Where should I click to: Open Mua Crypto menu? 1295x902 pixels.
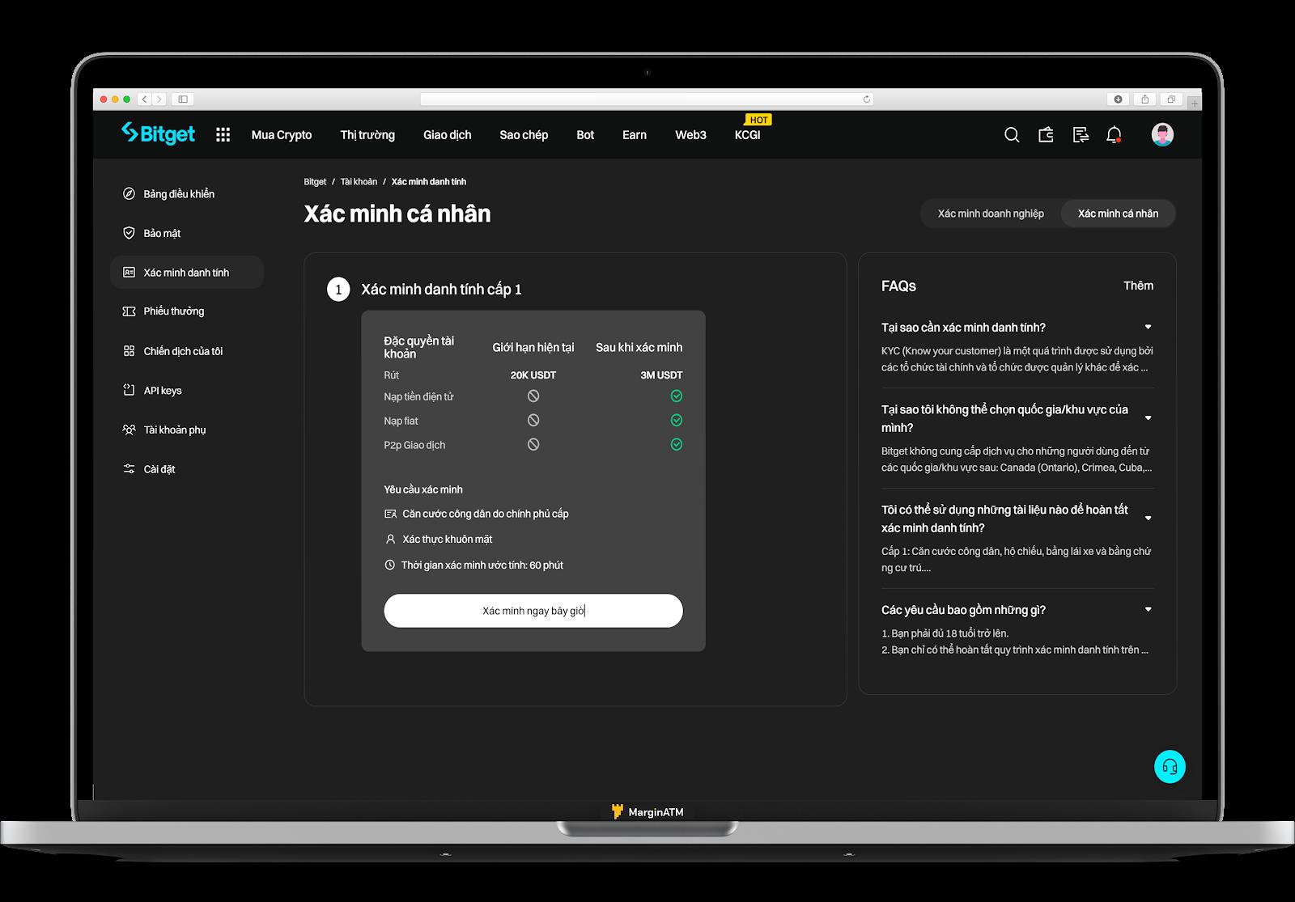282,135
